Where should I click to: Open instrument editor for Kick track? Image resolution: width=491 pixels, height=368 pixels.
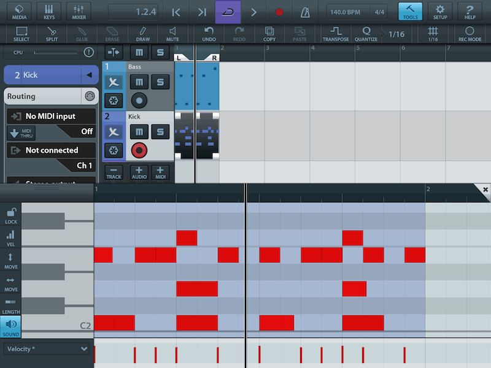coord(114,132)
